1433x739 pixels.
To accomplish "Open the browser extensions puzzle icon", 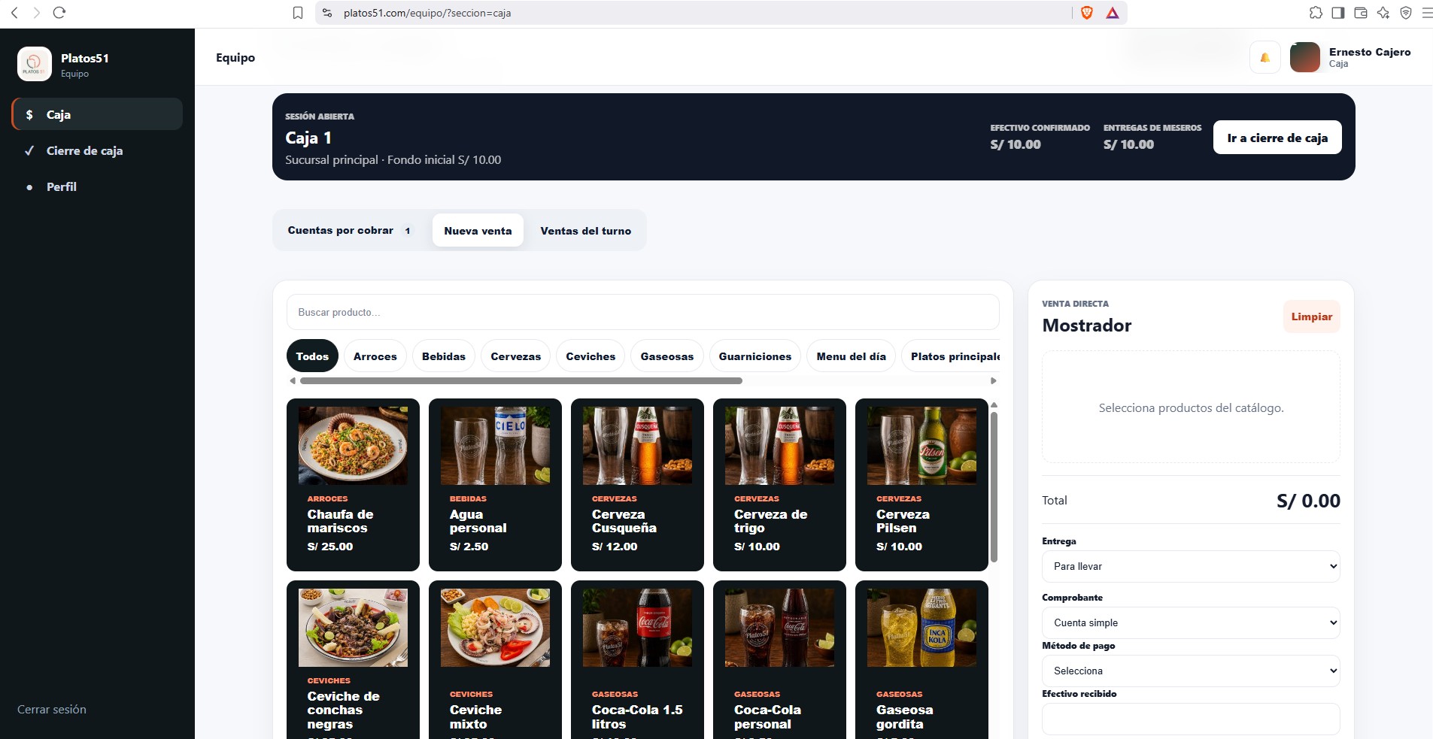I will point(1316,13).
